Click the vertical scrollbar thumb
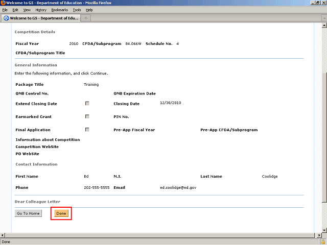Image resolution: width=327 pixels, height=245 pixels. (x=324, y=137)
